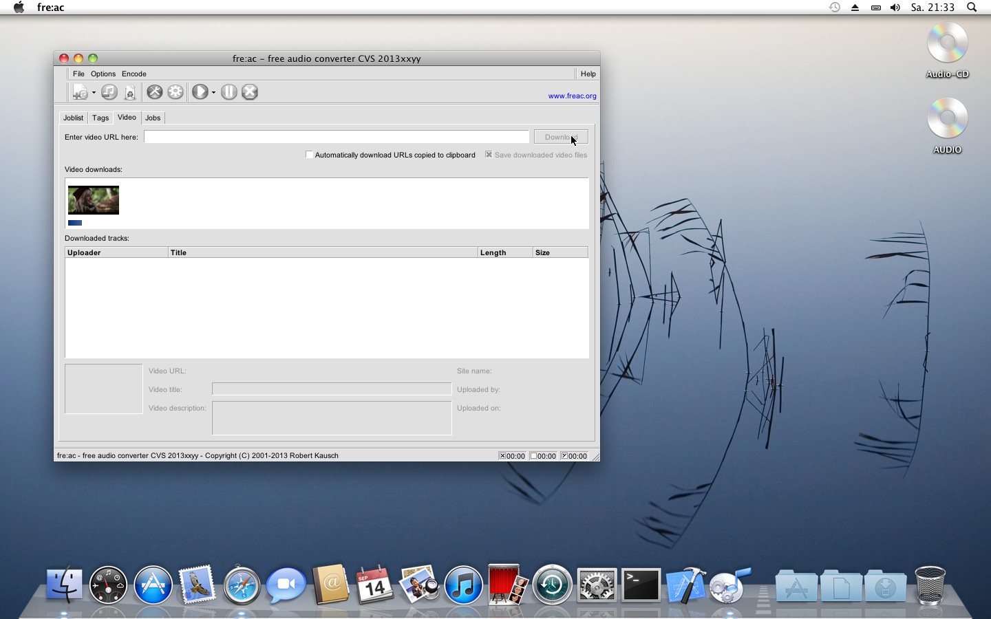Image resolution: width=991 pixels, height=619 pixels.
Task: Open general settings wrench-and-screwdriver icon
Action: pos(155,92)
